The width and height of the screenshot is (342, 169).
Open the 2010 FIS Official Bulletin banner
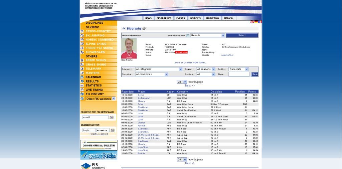(x=99, y=145)
